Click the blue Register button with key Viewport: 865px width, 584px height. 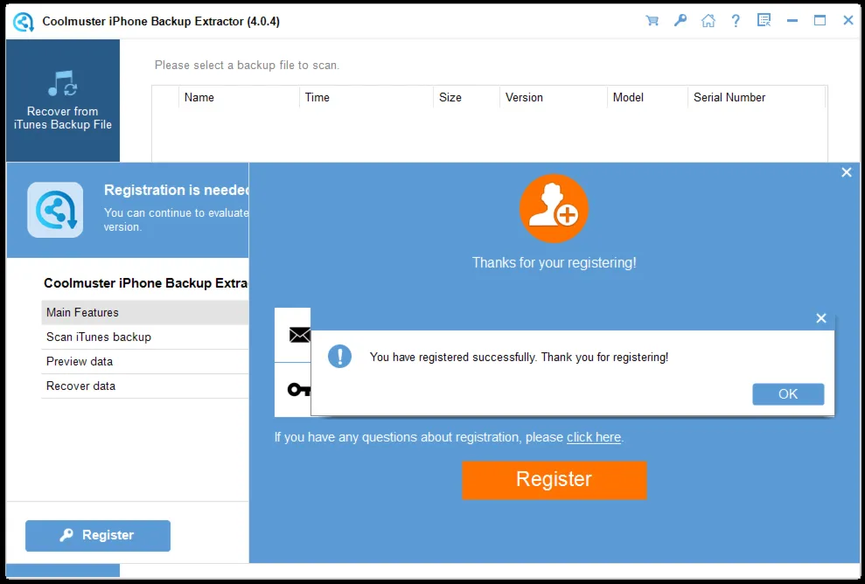98,535
